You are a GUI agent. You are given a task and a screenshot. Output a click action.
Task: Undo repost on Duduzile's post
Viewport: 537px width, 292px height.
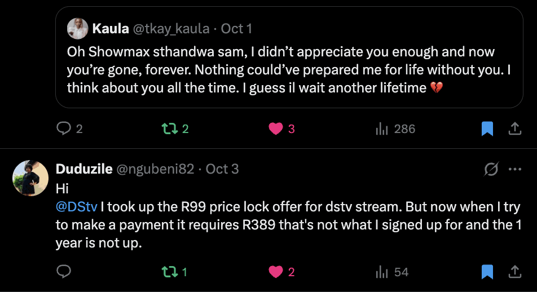click(174, 272)
